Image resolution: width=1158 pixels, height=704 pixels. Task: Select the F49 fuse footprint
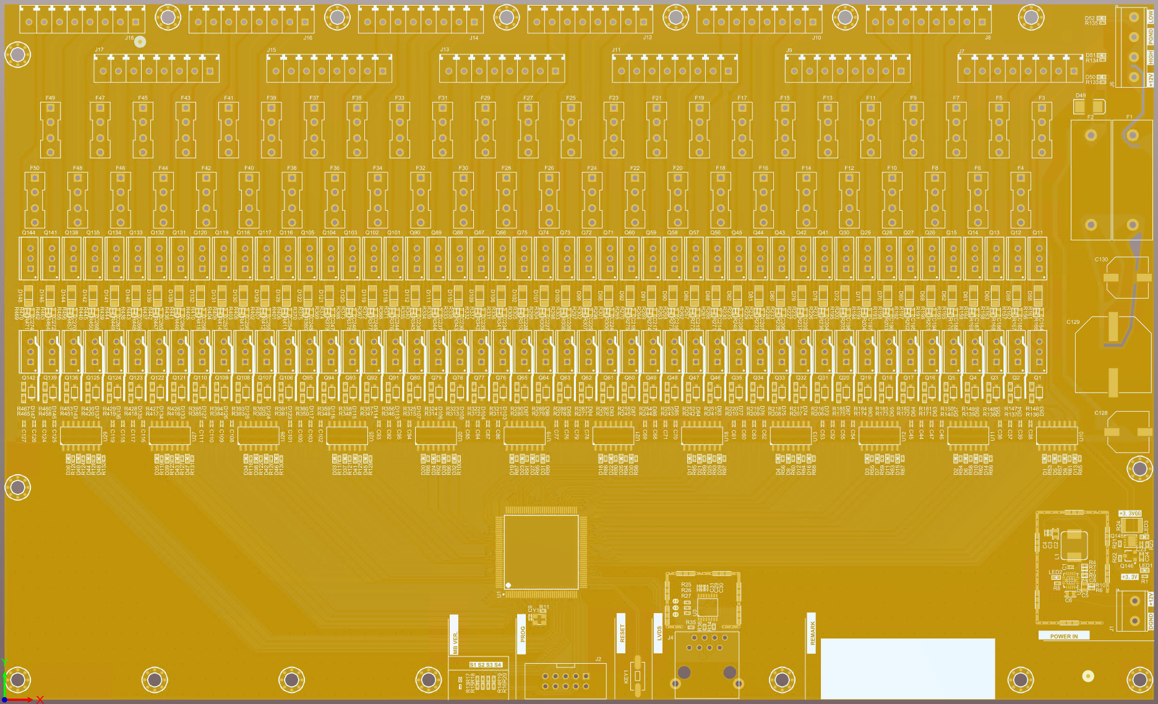click(x=50, y=130)
